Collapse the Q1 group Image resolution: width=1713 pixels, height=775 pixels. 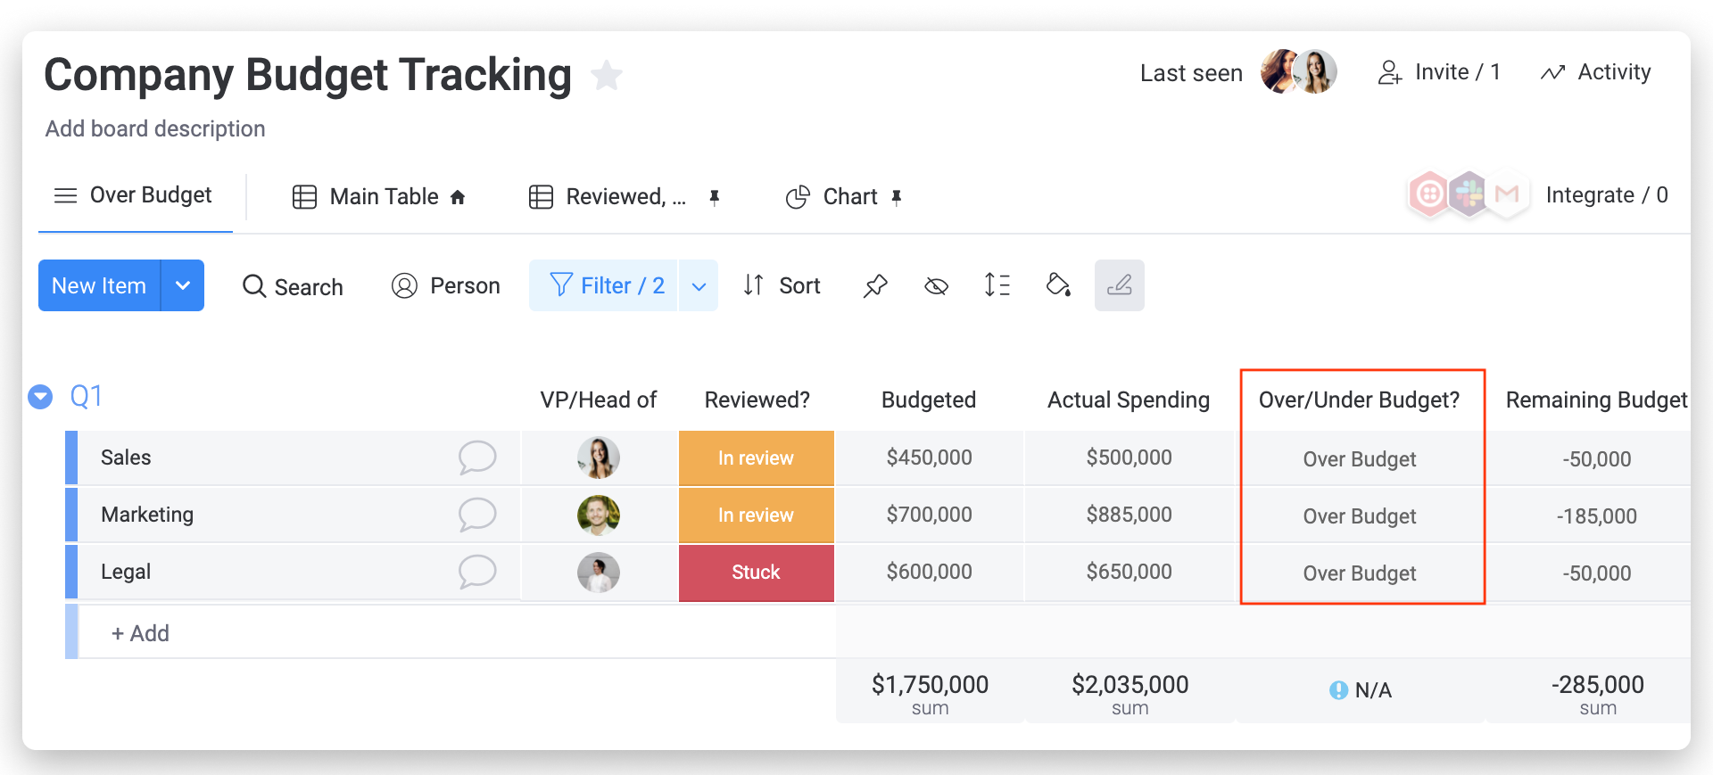pyautogui.click(x=40, y=397)
